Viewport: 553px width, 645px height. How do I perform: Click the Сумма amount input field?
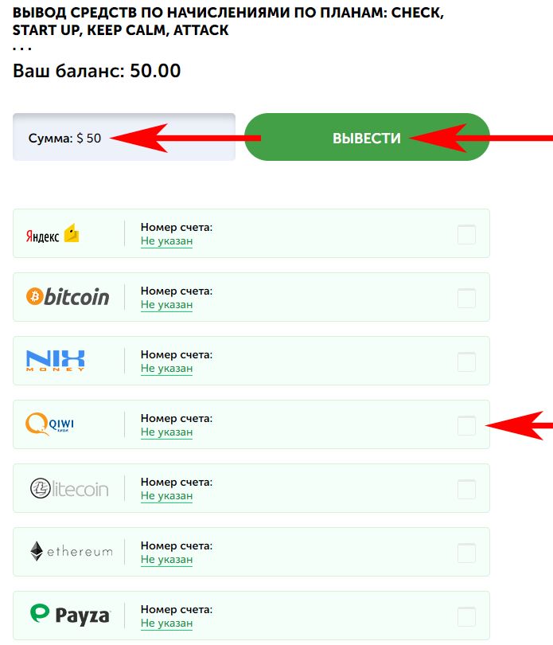pos(124,137)
